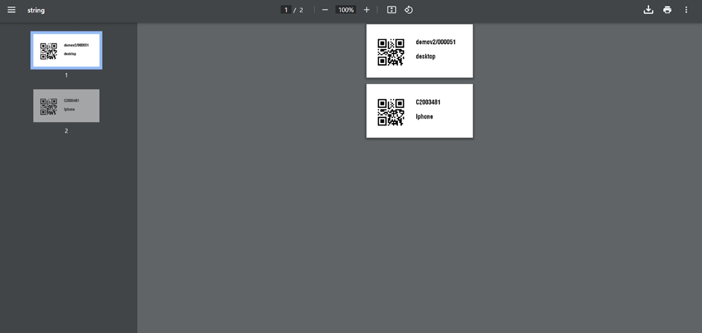The width and height of the screenshot is (702, 333).
Task: Rotate the document counterclockwise
Action: (x=409, y=10)
